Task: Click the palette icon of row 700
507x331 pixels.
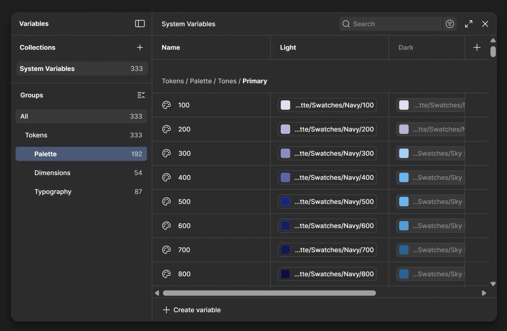Action: (x=166, y=250)
